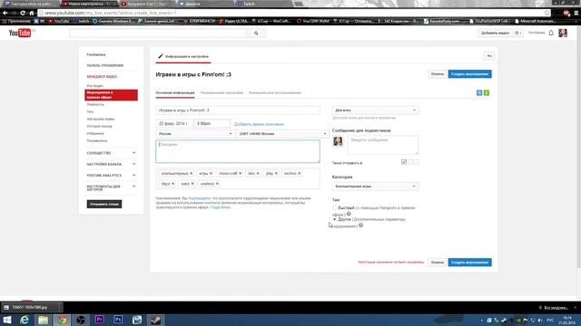The height and width of the screenshot is (326, 581).
Task: Open Premiere Pro from the taskbar
Action: tap(99, 320)
